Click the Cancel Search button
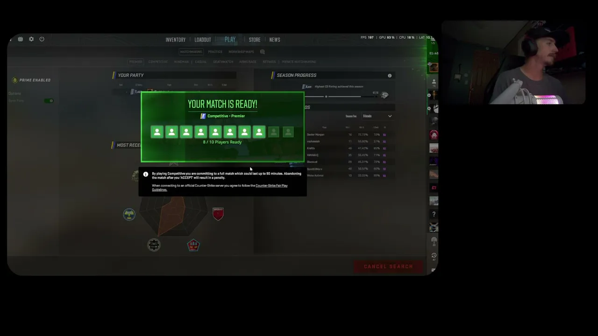598x336 pixels. [x=388, y=266]
